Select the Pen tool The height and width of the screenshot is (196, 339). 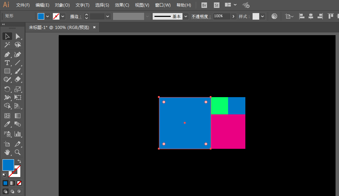tap(7, 54)
